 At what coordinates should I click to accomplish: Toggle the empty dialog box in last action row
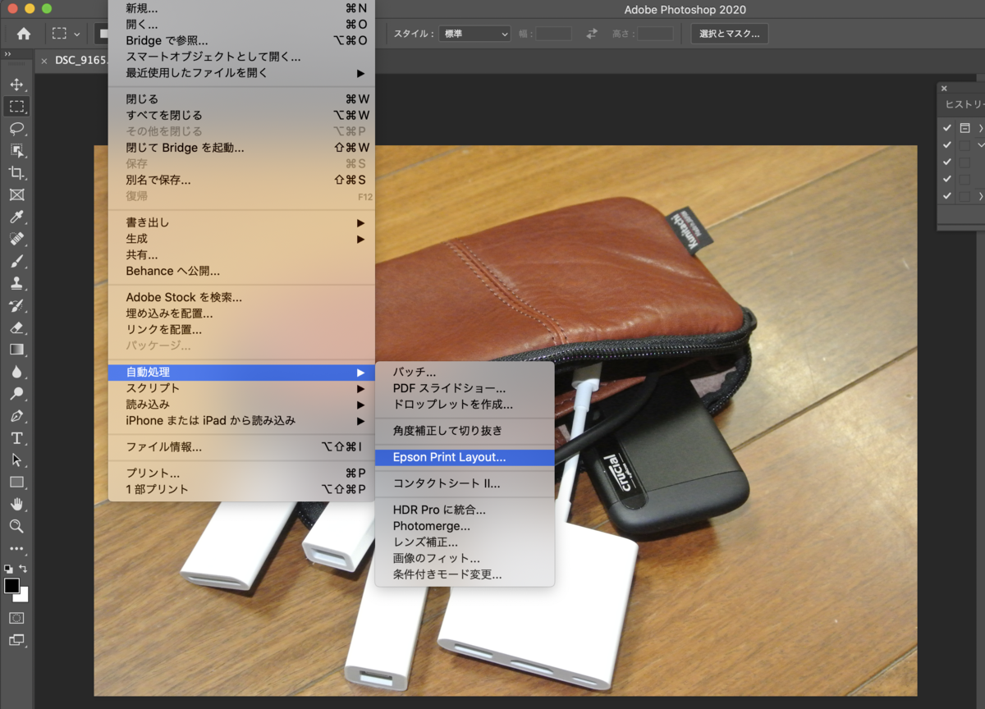point(965,196)
